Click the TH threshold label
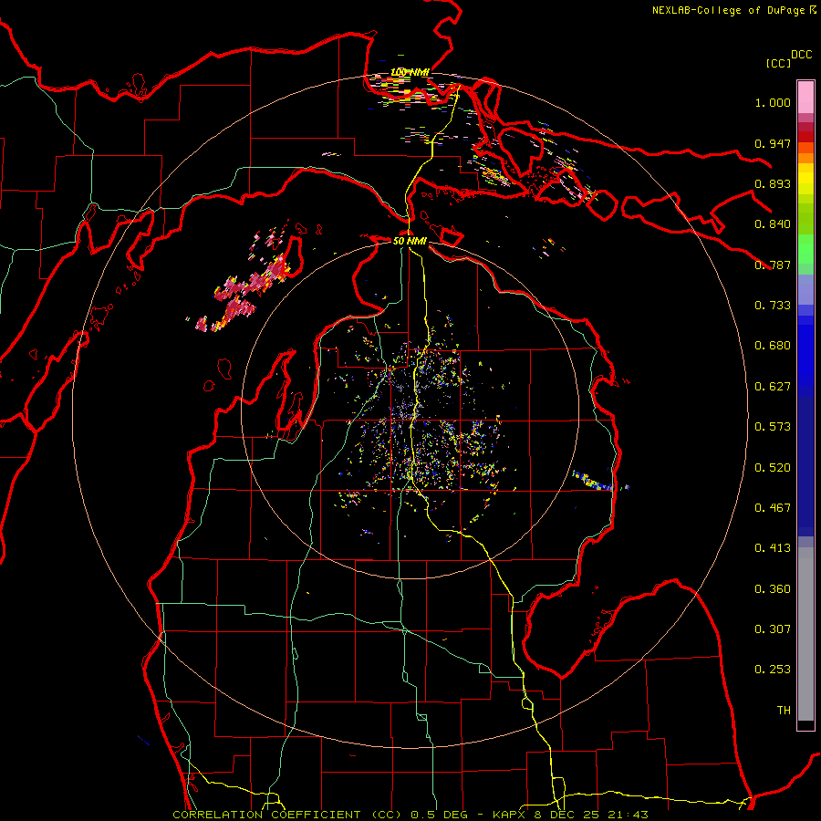 pyautogui.click(x=784, y=711)
